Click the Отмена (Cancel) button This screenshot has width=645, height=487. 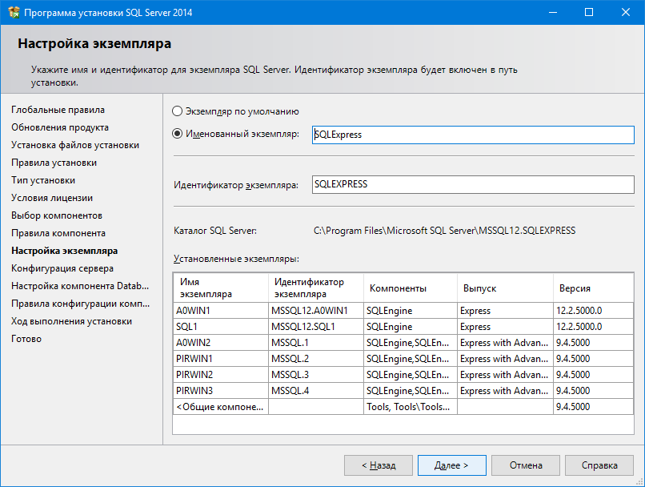click(525, 465)
